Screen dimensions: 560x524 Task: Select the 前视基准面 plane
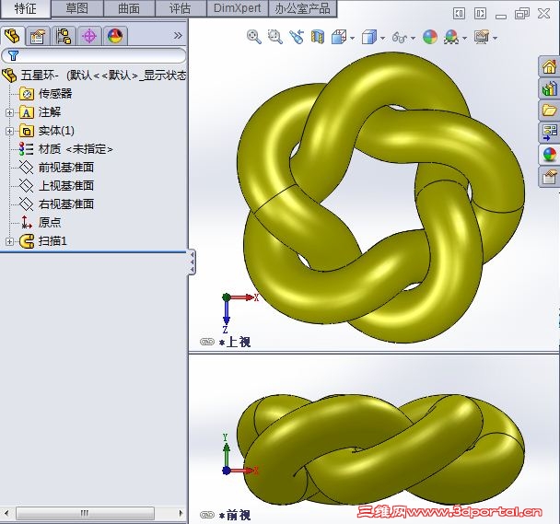[x=56, y=168]
